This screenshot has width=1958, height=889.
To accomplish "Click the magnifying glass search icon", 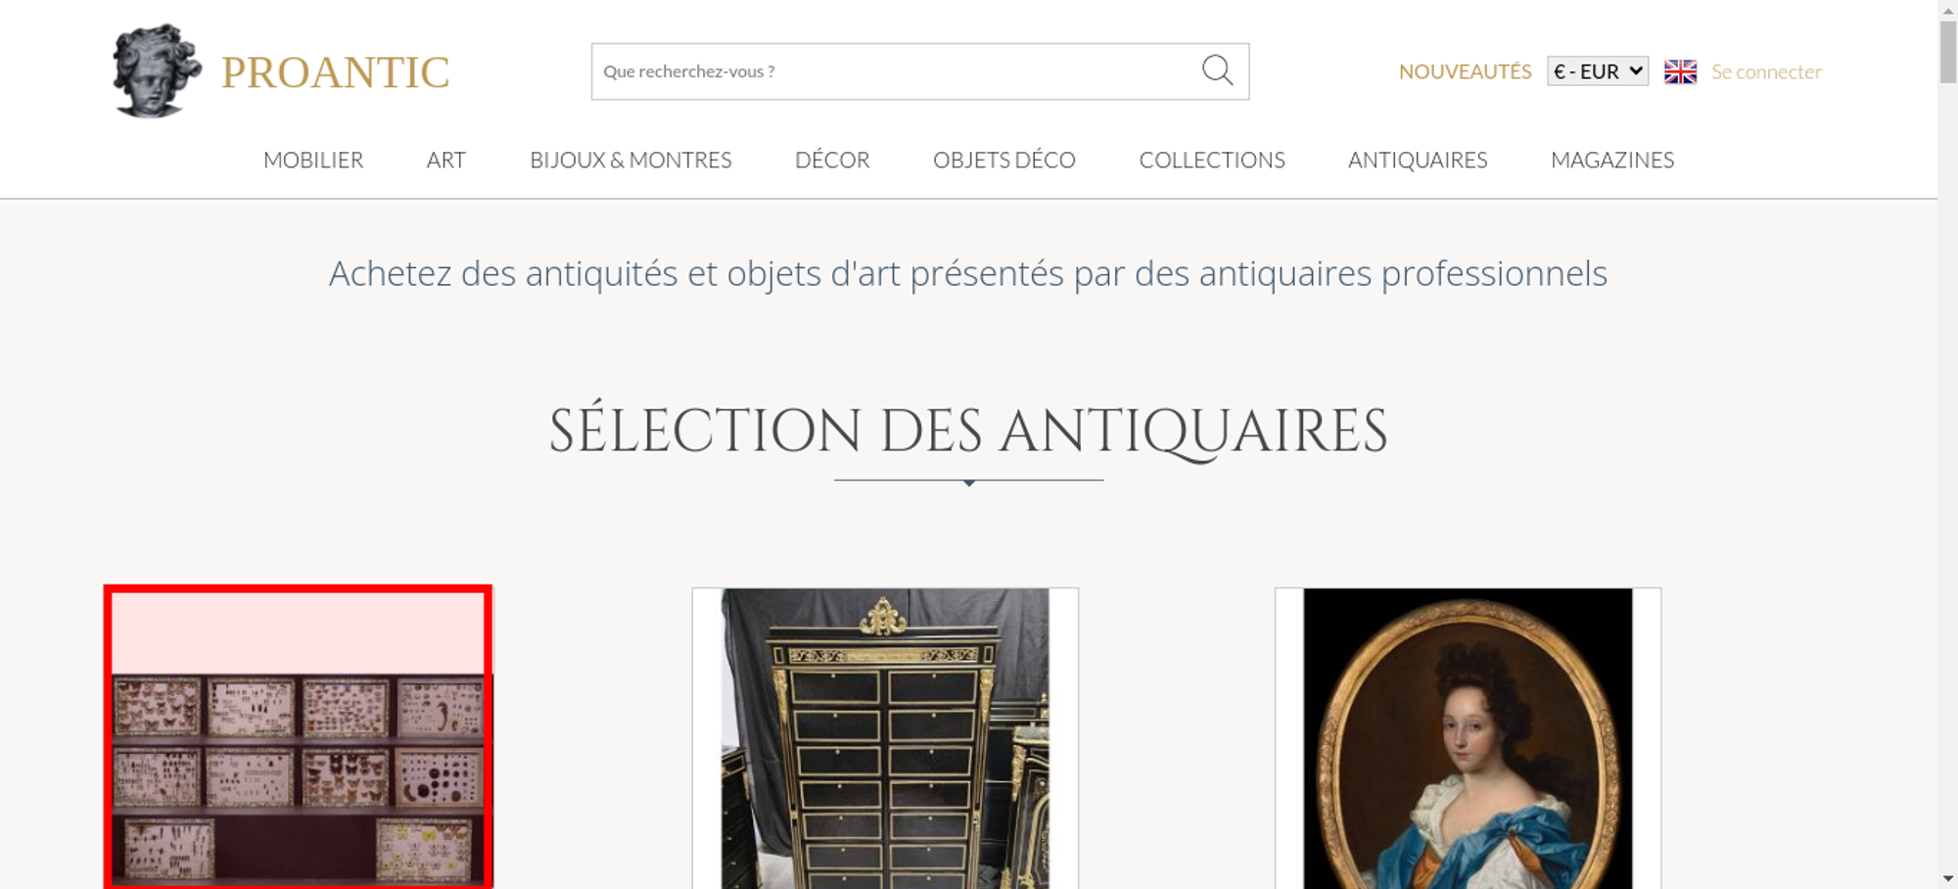I will [x=1217, y=70].
